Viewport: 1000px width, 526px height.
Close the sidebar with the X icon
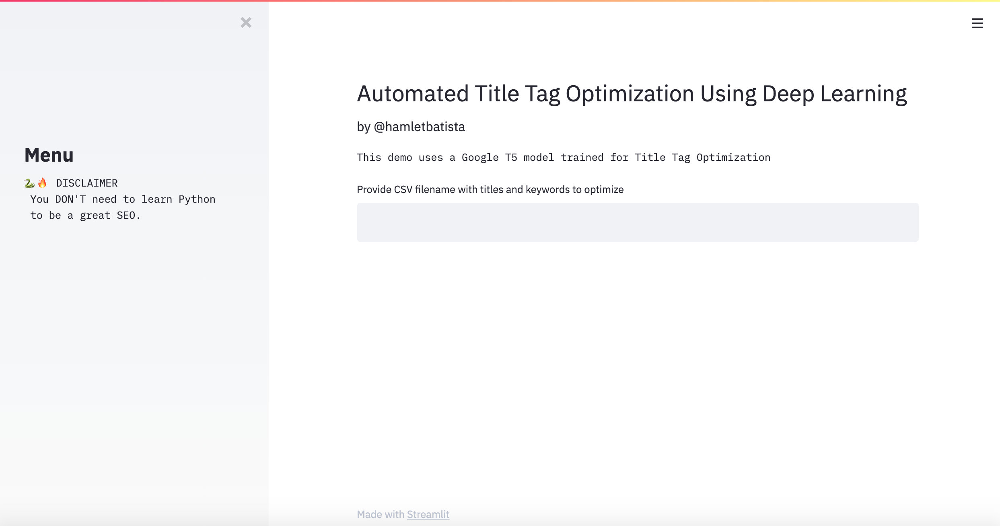[246, 23]
